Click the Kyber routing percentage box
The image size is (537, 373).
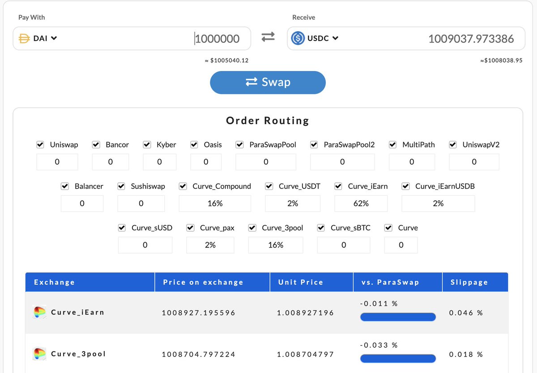160,162
